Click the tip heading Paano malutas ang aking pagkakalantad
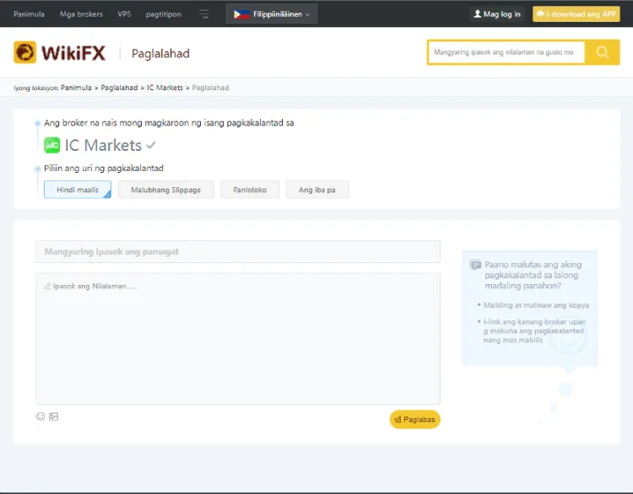633x494 pixels. (x=533, y=275)
